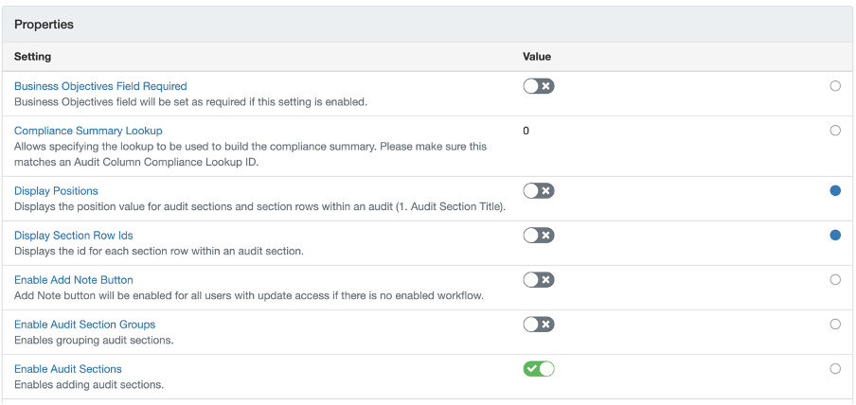Select radio circle for Enable Audit Sections
856x405 pixels.
point(835,369)
